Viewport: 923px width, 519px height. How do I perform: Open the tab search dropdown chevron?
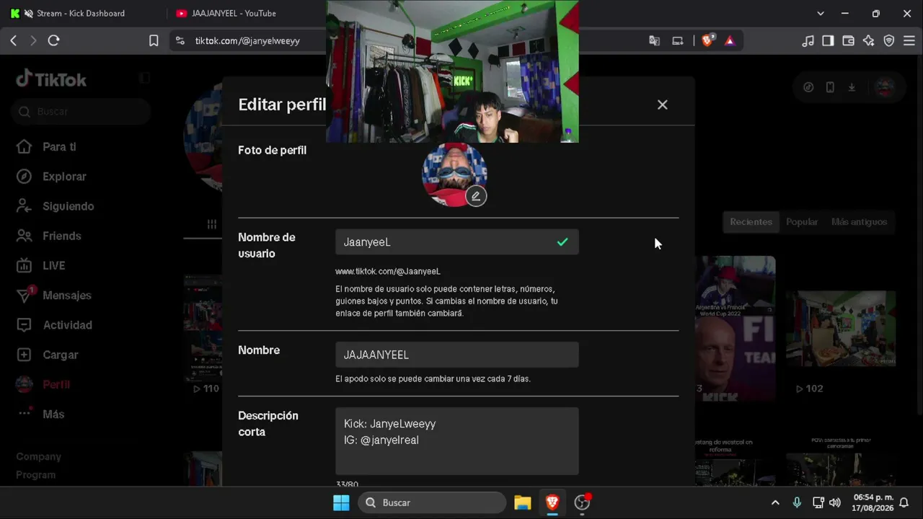[x=820, y=13]
